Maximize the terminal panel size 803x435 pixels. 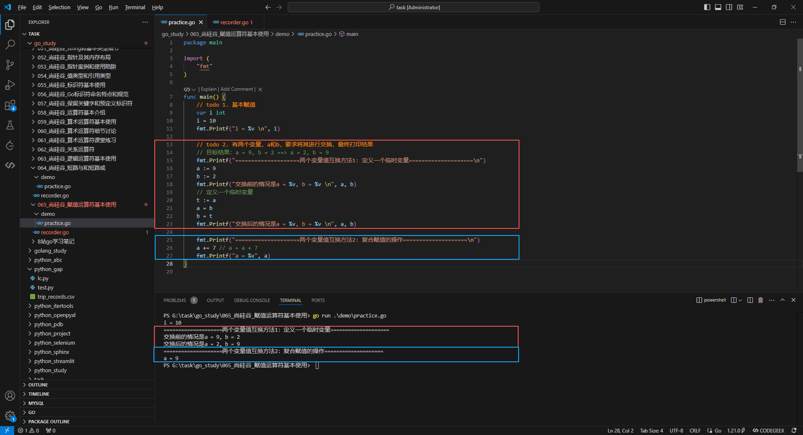783,300
